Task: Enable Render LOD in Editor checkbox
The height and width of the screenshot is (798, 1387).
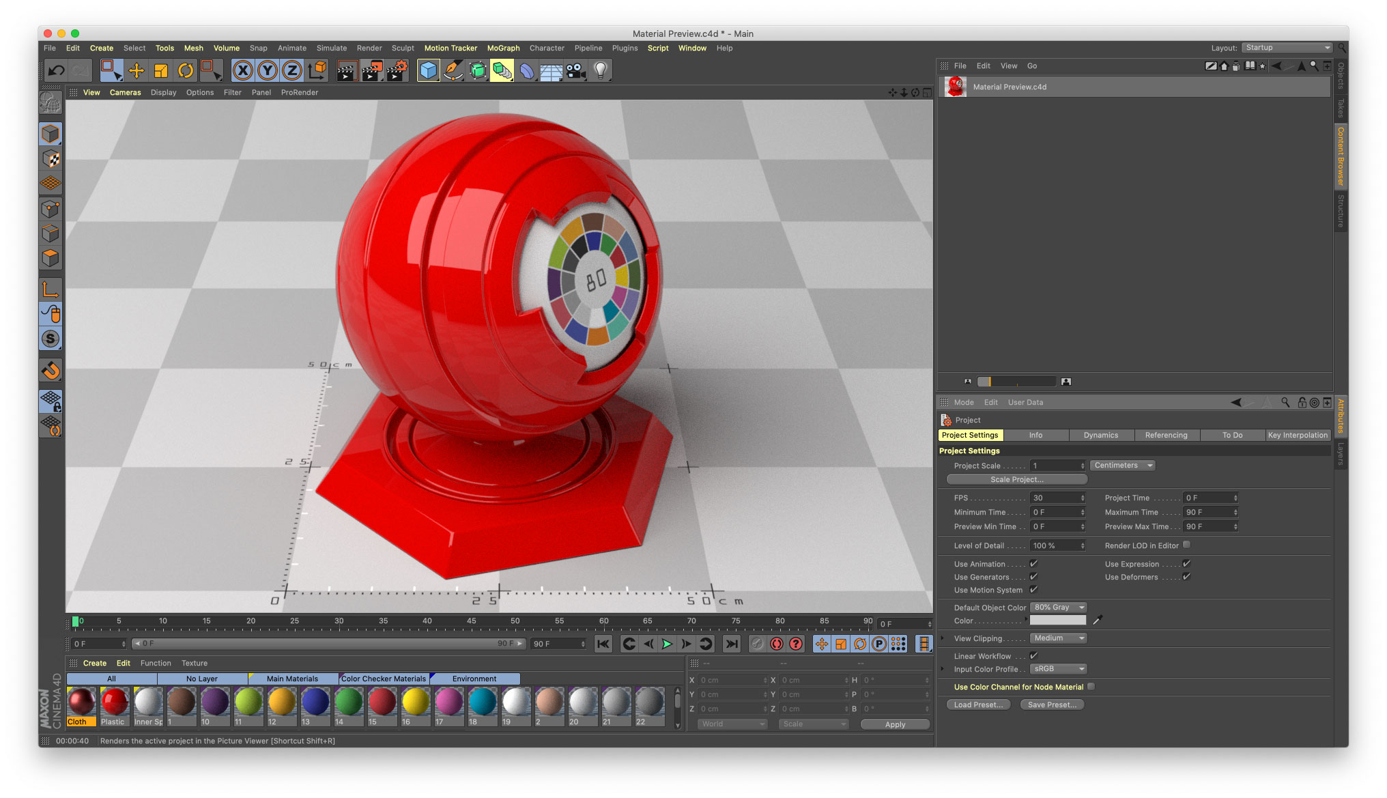Action: 1186,545
